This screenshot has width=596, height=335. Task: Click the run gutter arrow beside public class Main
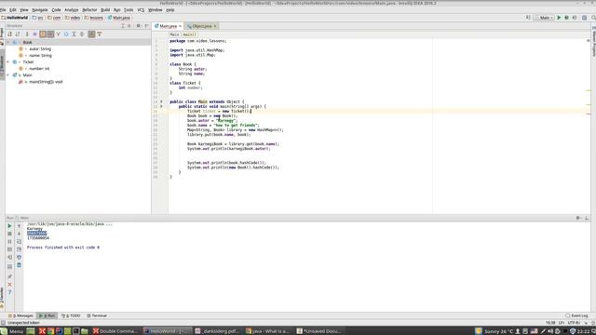click(x=161, y=101)
